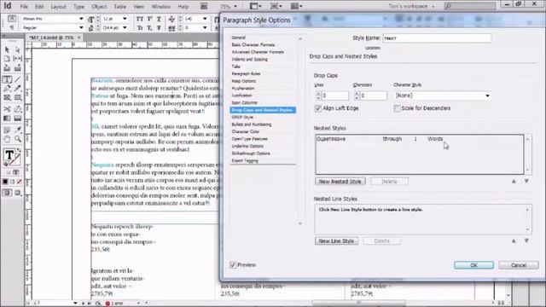Select the Scissors tool
The height and width of the screenshot is (307, 546).
click(7, 109)
